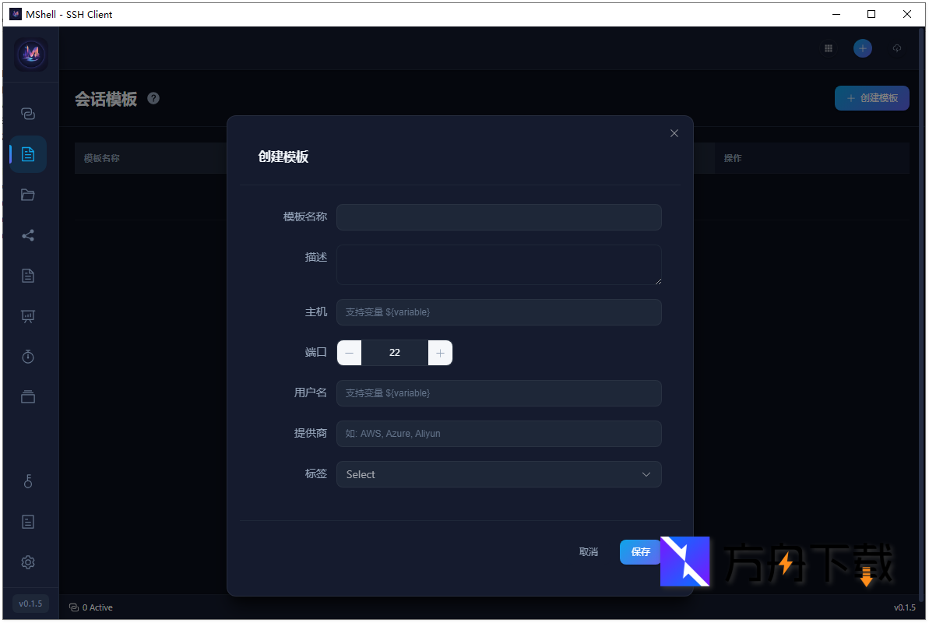
Task: Open the presentation board sidebar icon
Action: click(x=28, y=316)
